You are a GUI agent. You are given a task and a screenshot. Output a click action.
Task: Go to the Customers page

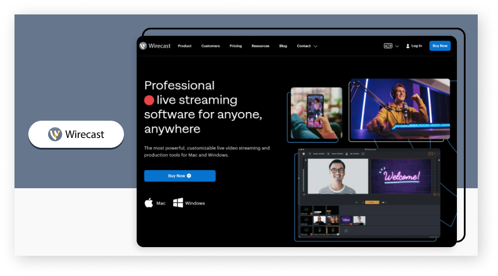[211, 46]
